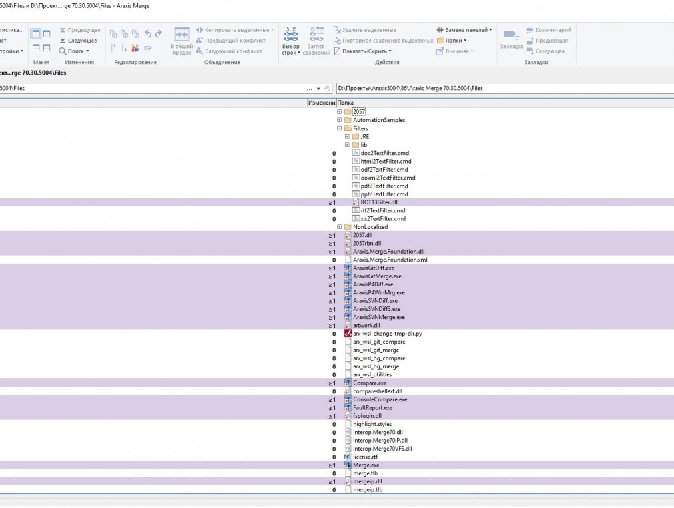Click Предыдущая bookmark button
This screenshot has width=674, height=508.
[x=547, y=41]
